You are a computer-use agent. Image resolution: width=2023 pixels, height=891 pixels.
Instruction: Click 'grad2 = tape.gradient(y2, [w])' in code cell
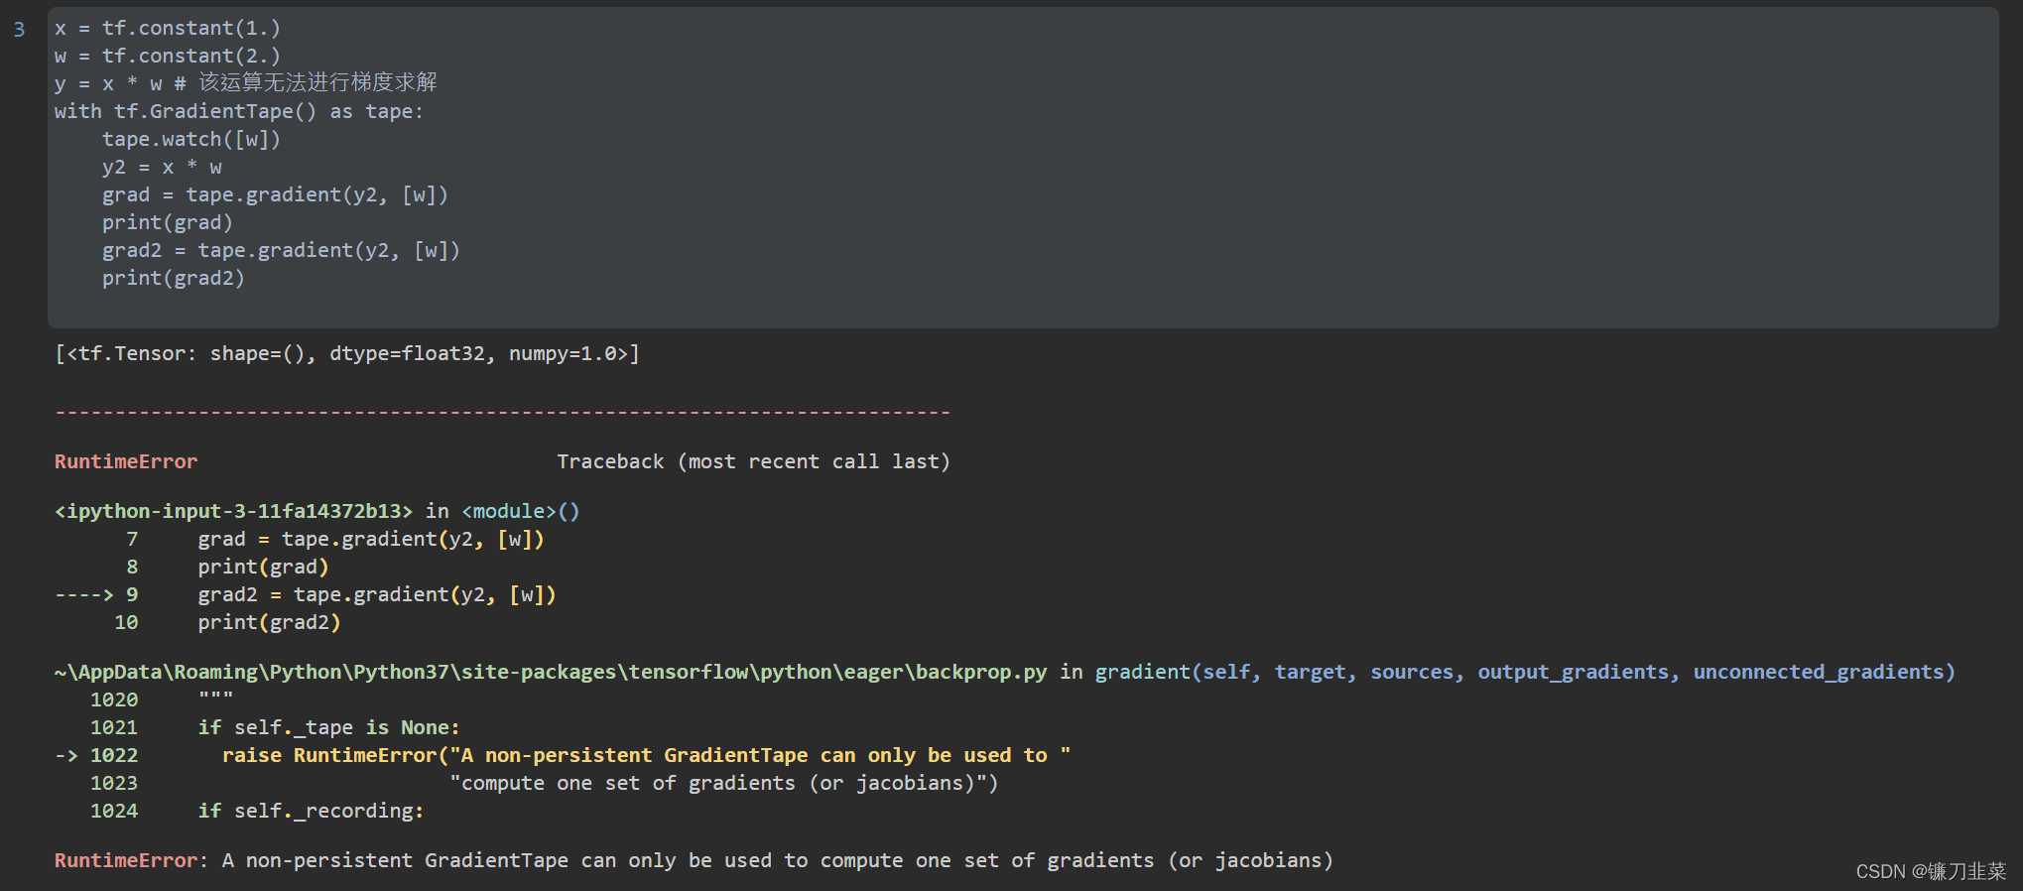tap(281, 250)
